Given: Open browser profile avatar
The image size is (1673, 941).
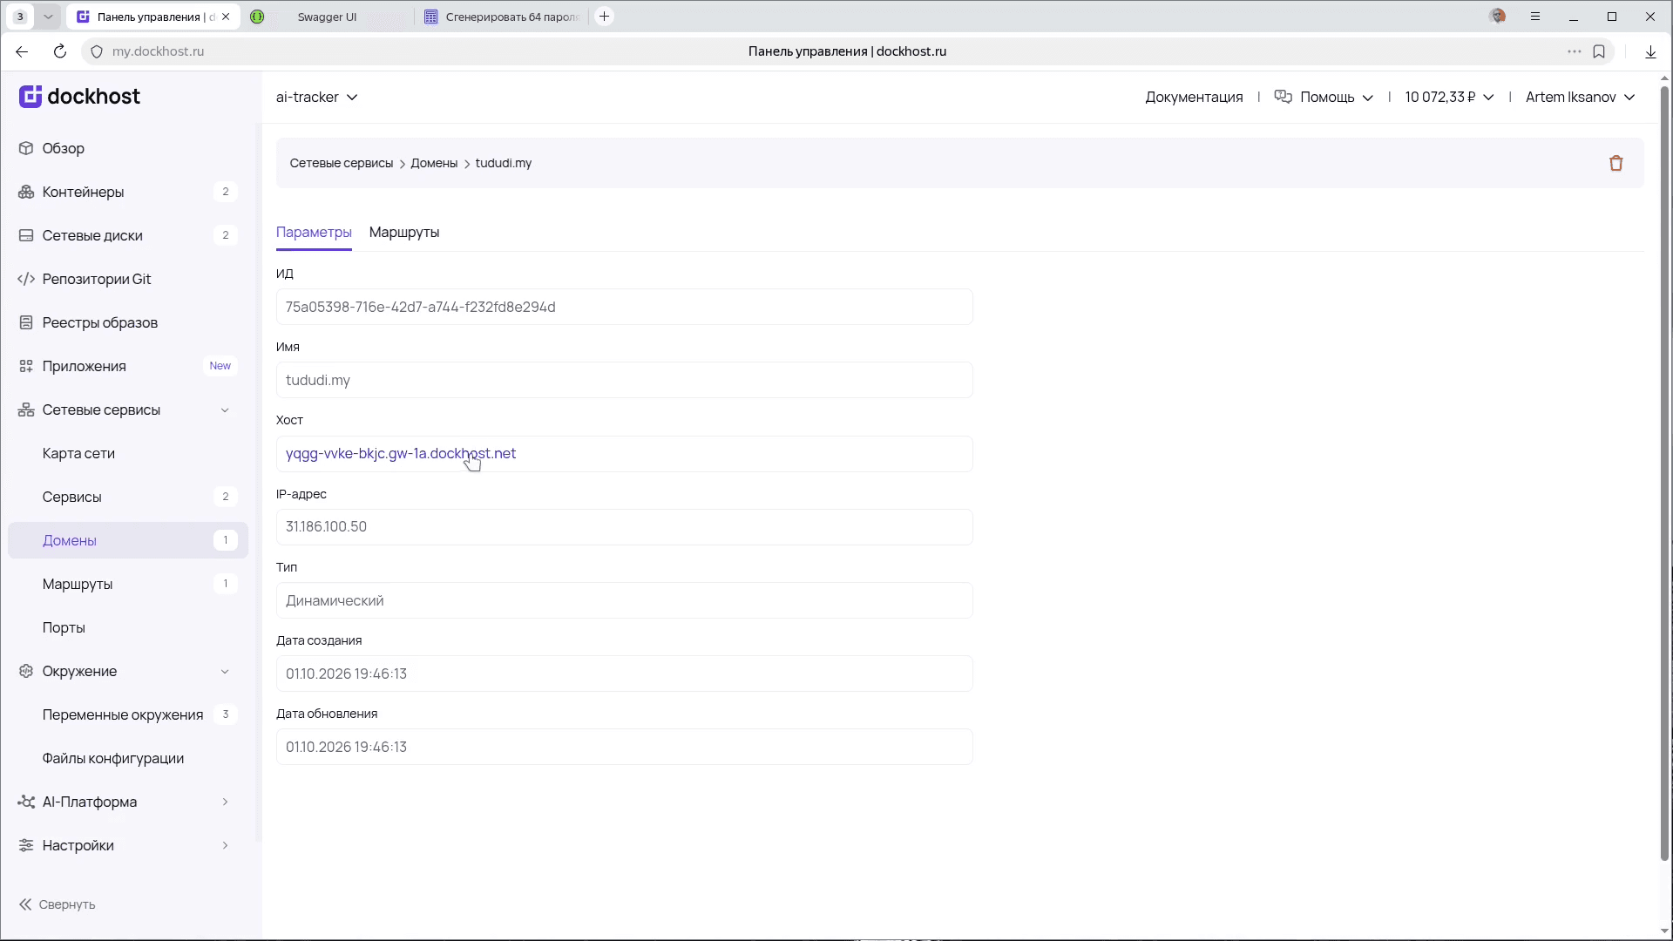Looking at the screenshot, I should [1498, 17].
